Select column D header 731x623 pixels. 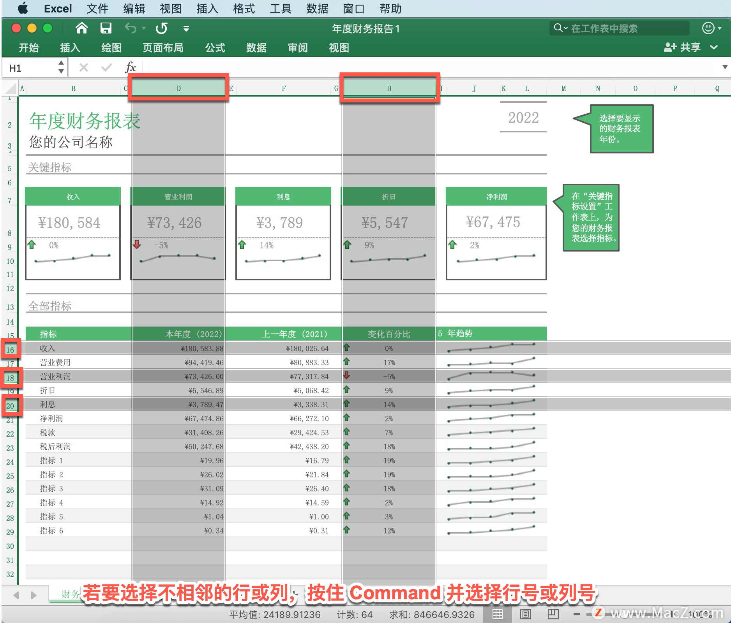coord(178,88)
